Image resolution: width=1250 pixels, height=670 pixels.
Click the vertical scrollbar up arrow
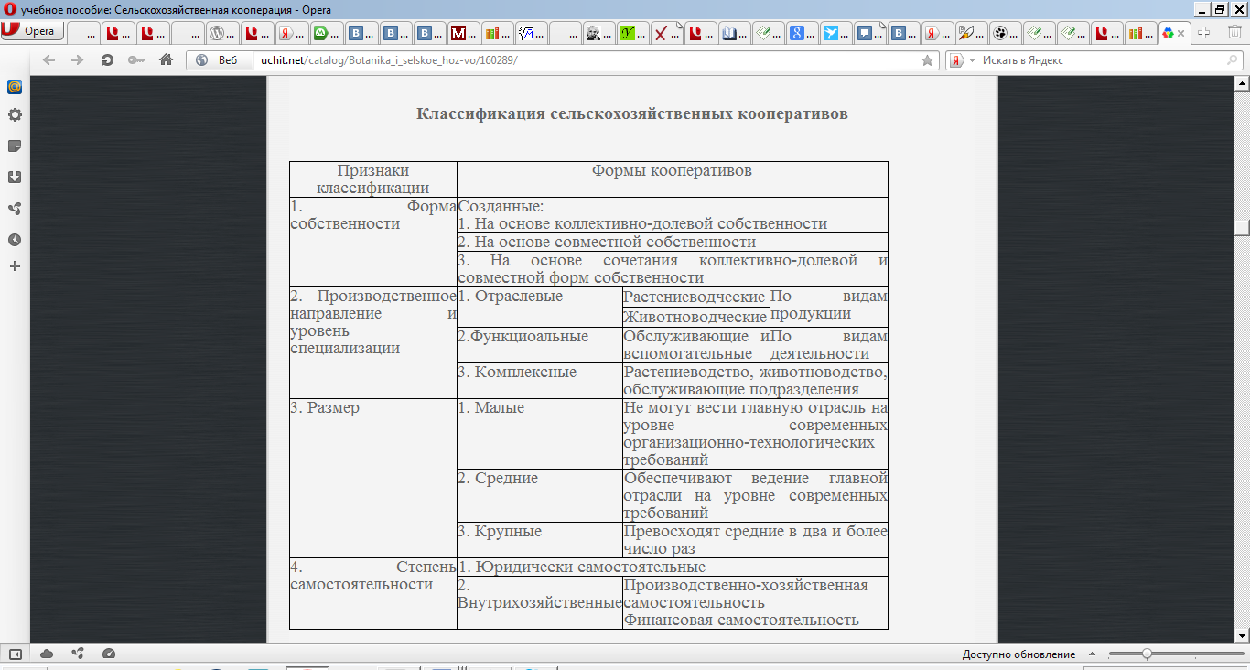tap(1242, 84)
